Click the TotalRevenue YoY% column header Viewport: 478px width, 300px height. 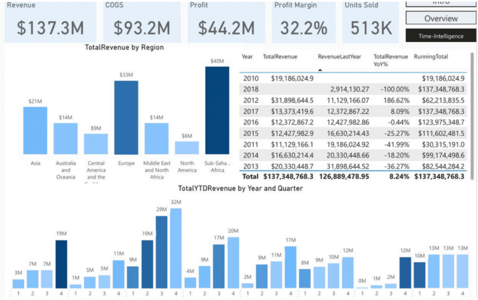(391, 61)
